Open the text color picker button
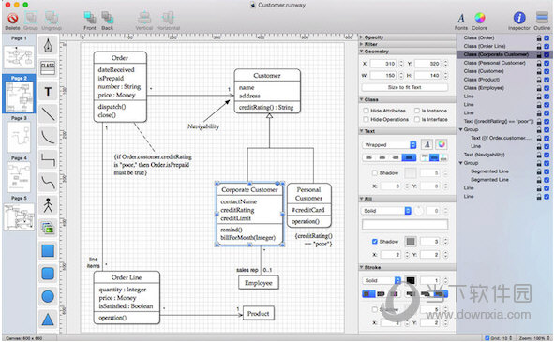554x342 pixels. 441,144
